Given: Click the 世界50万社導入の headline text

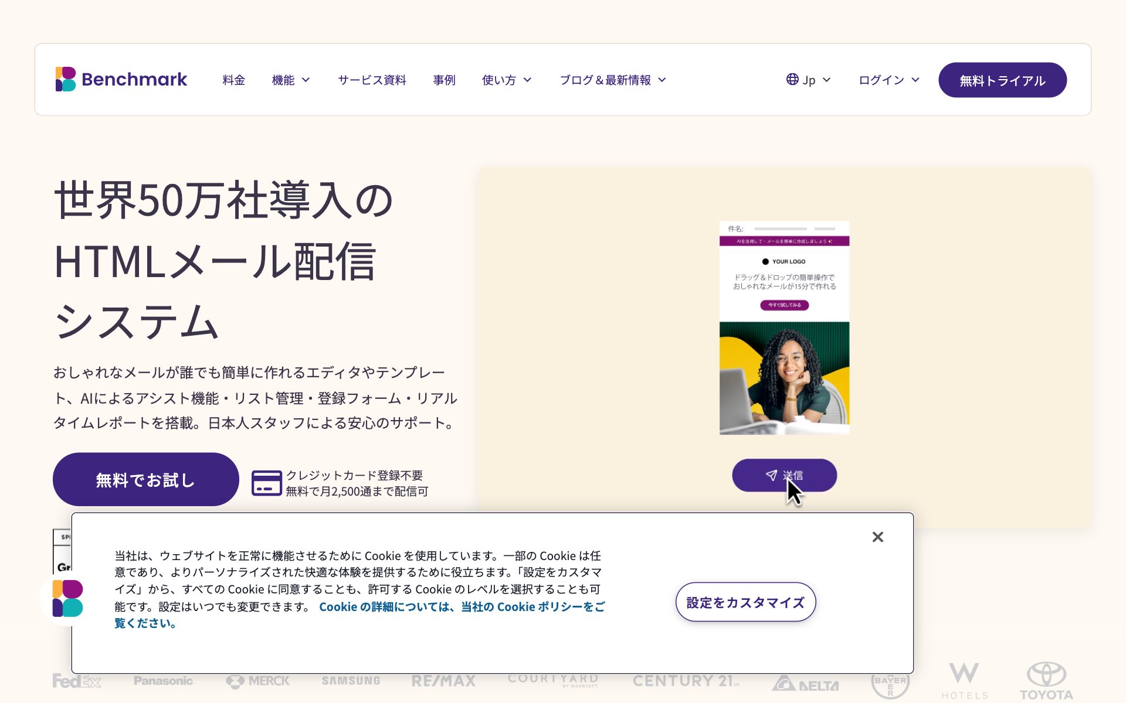Looking at the screenshot, I should tap(223, 200).
